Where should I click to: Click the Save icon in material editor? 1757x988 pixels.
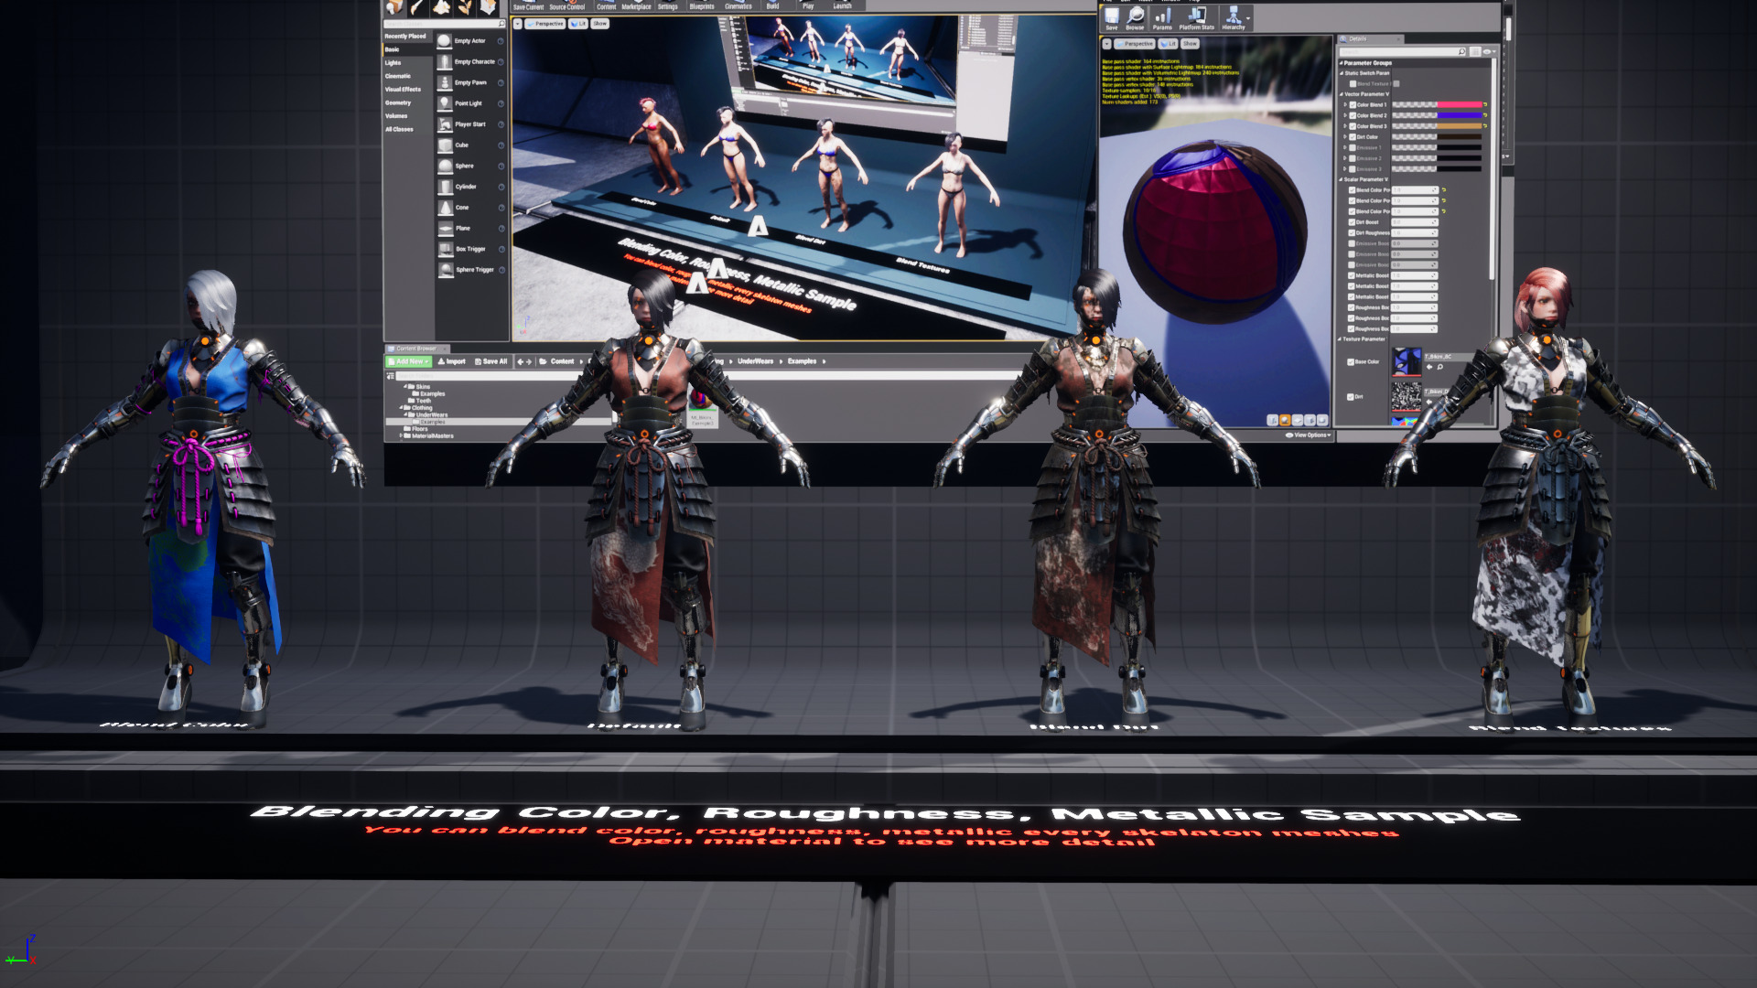tap(1111, 16)
